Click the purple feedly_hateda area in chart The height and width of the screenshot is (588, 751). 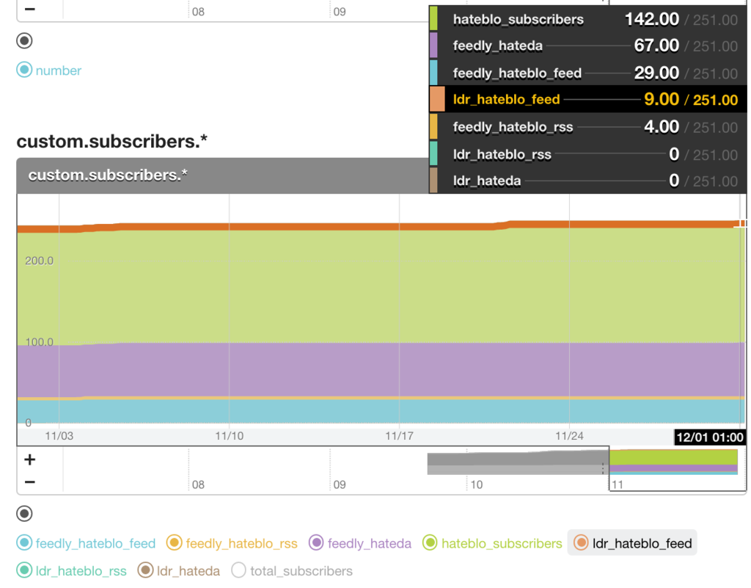point(381,369)
